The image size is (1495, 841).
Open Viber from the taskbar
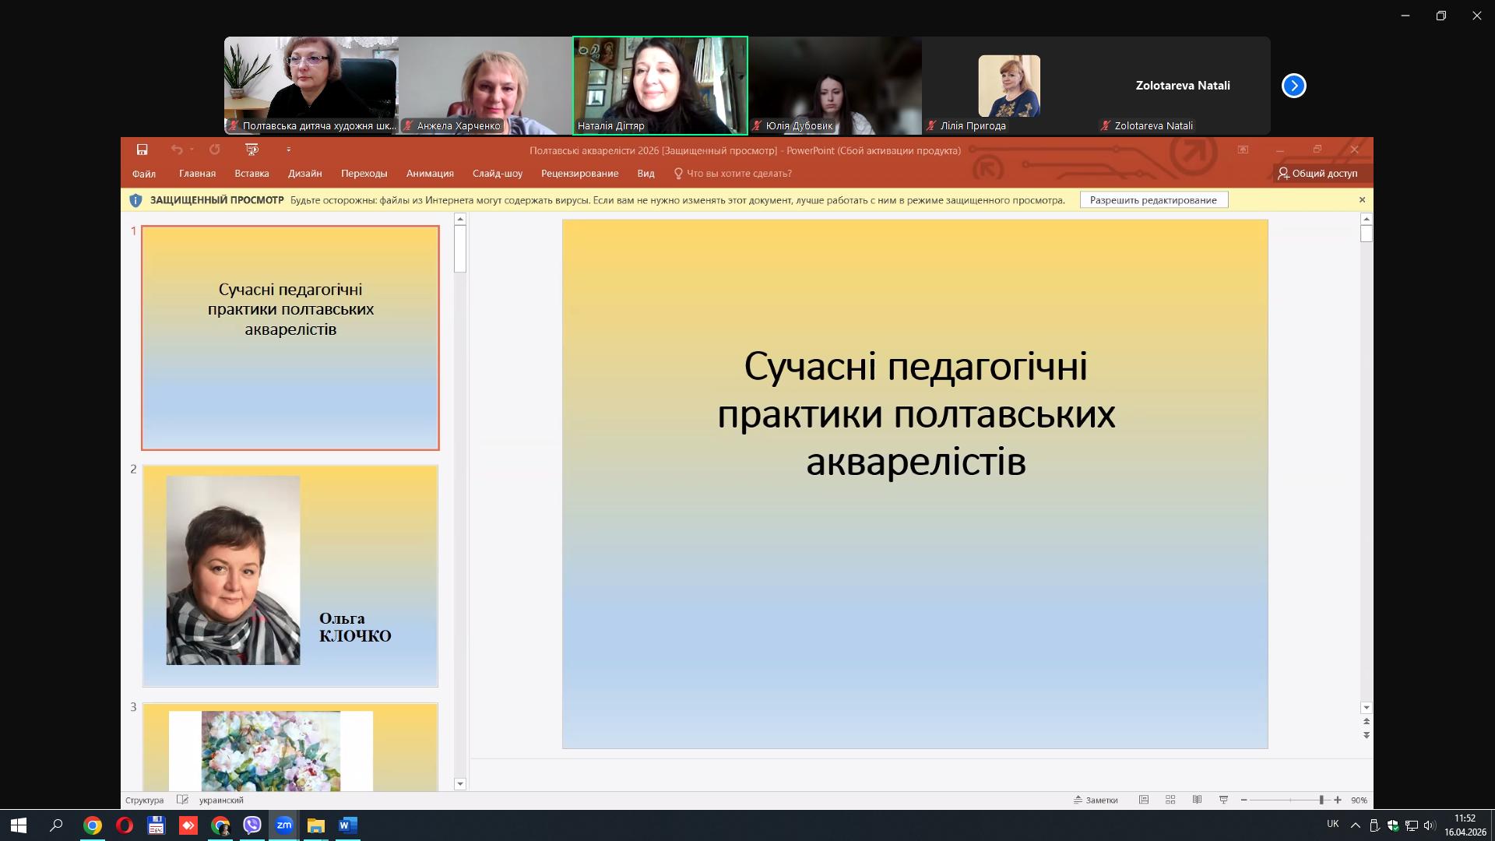[252, 825]
